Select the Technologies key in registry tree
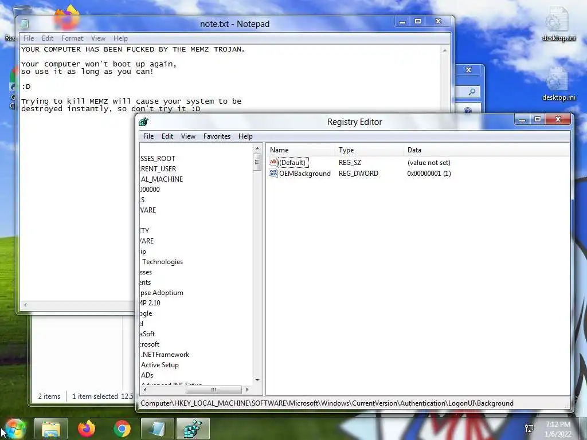Image resolution: width=587 pixels, height=440 pixels. (162, 261)
